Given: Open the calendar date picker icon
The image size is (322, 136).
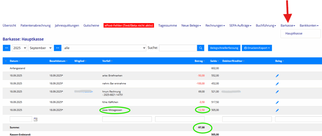Looking at the screenshot, I should click(36, 119).
